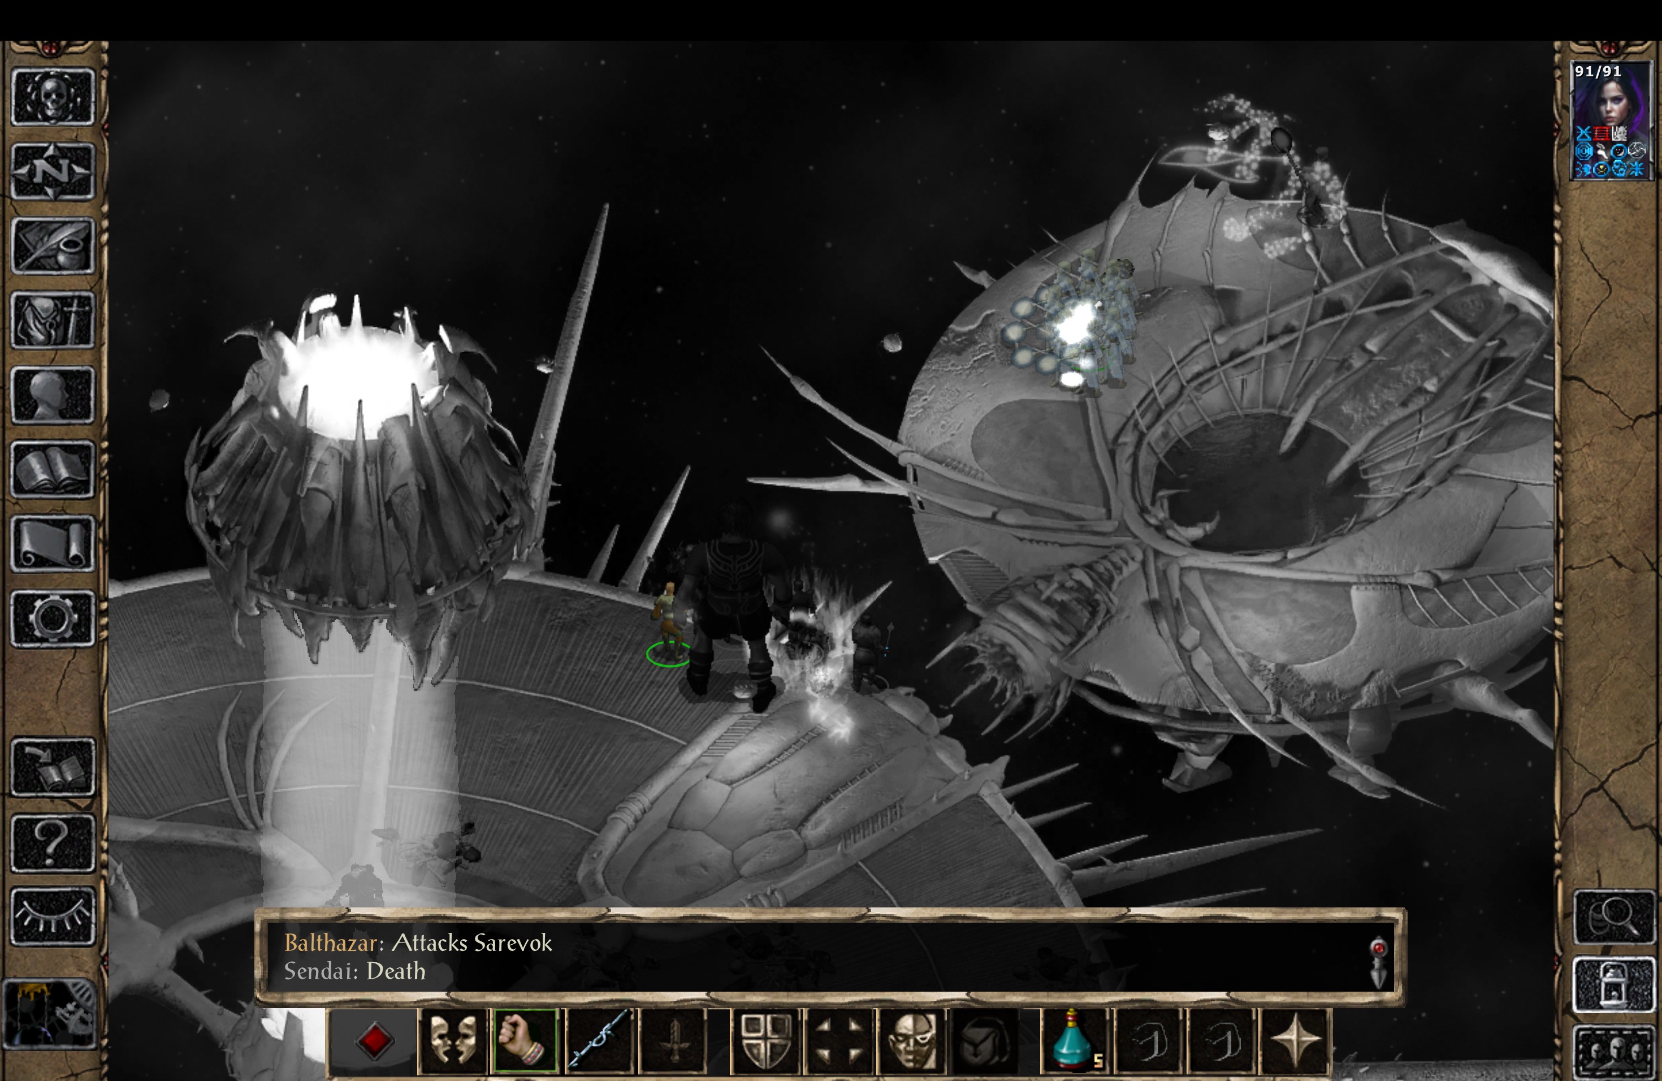This screenshot has height=1081, width=1662.
Task: Open the Mage spellbook icon
Action: pyautogui.click(x=53, y=469)
